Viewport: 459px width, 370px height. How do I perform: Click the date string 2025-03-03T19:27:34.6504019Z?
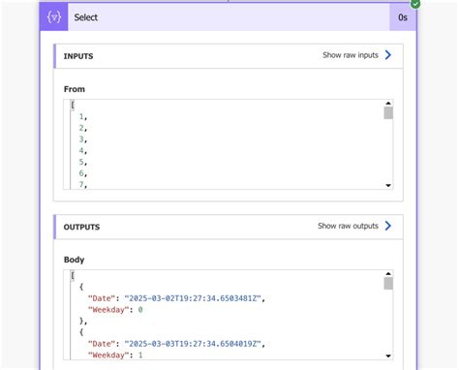193,344
